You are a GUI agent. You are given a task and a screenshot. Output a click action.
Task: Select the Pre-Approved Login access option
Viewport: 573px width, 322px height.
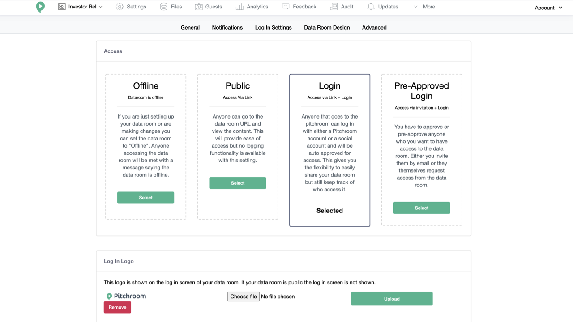click(422, 208)
